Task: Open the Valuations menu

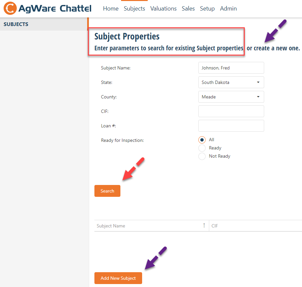Action: coord(163,9)
